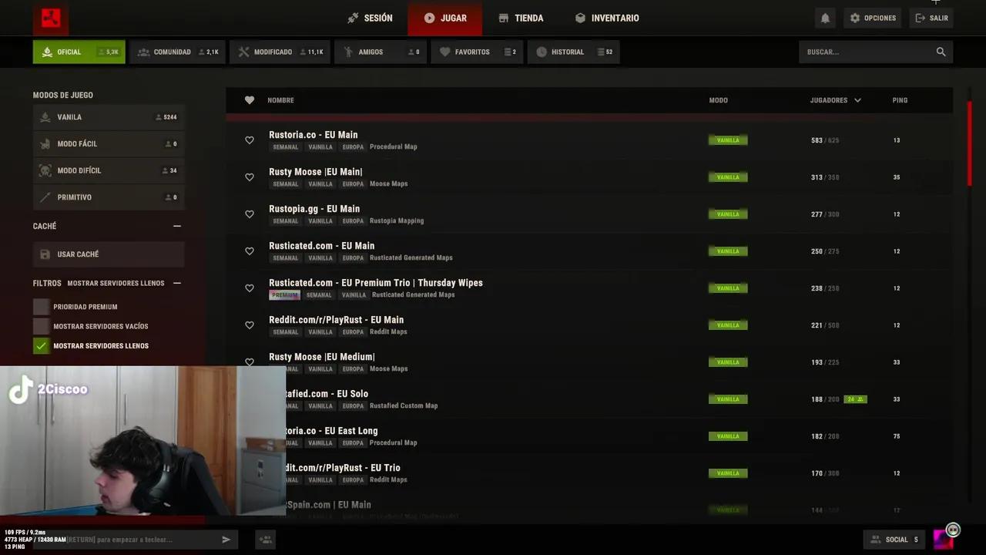Click the team members icon beside chat
This screenshot has height=555, width=986.
(266, 540)
